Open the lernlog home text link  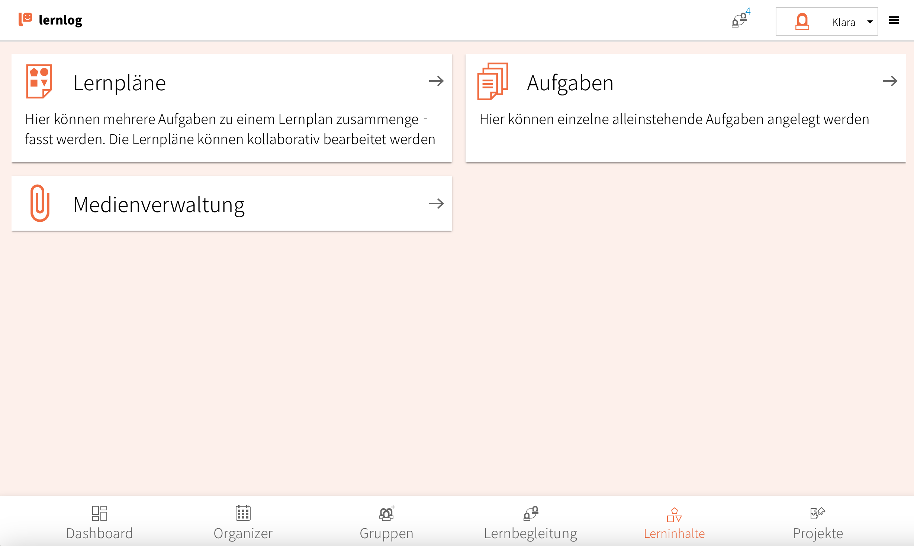60,20
